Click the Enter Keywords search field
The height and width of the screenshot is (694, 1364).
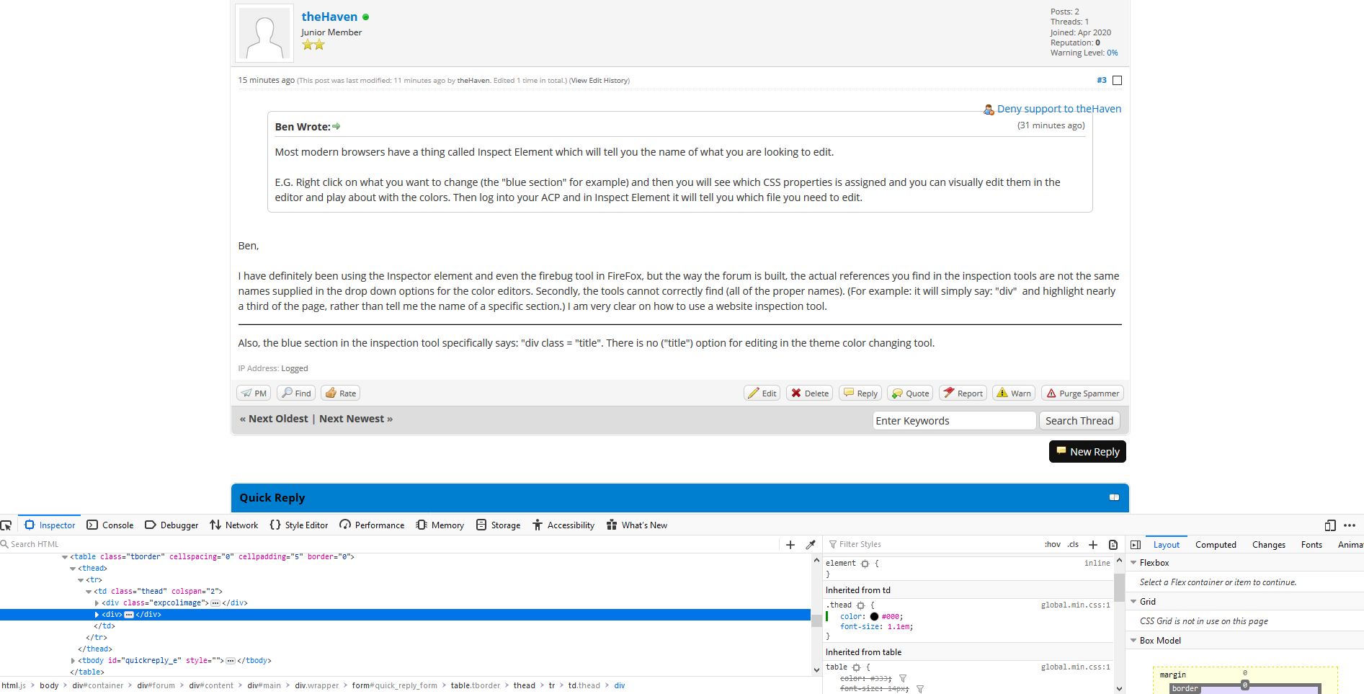click(955, 421)
